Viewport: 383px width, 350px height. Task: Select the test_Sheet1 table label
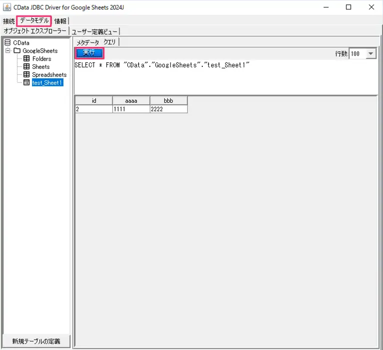(47, 83)
